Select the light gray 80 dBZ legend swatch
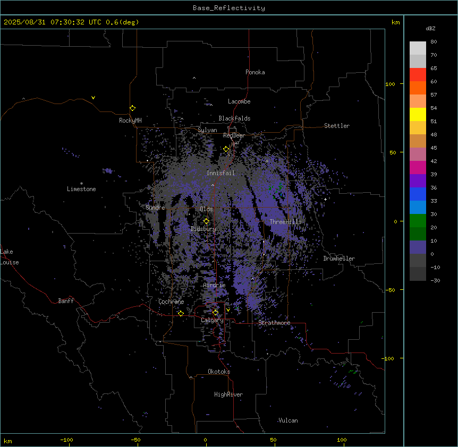Screen dimensions: 458x447 418,48
